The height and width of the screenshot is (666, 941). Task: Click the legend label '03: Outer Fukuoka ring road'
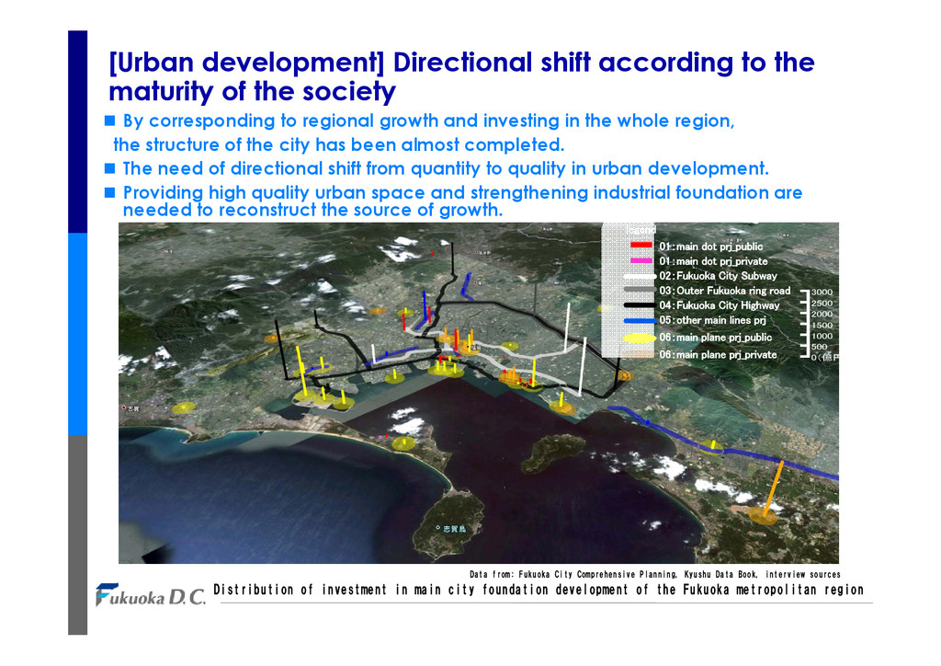coord(725,291)
